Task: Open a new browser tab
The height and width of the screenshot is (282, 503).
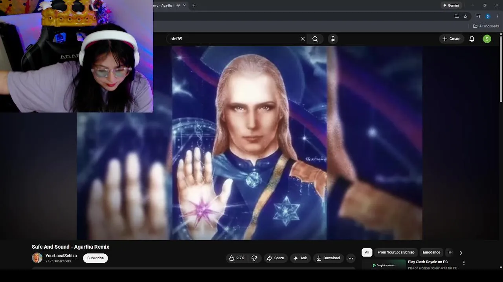Action: tap(193, 5)
